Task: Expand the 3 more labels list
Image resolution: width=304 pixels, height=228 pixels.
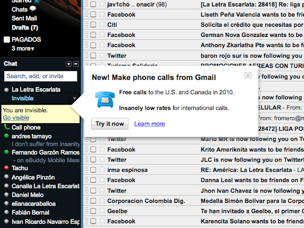Action: click(x=23, y=48)
